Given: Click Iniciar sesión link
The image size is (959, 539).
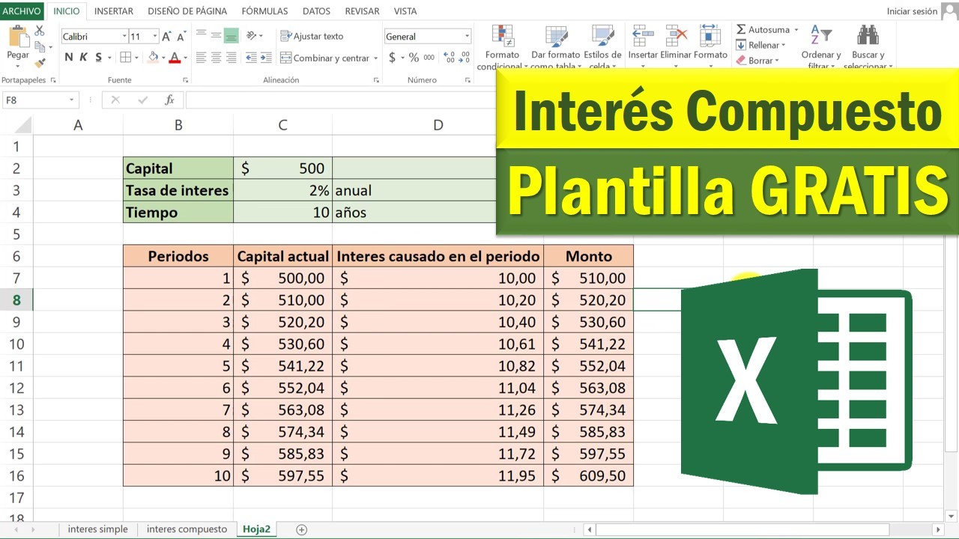Looking at the screenshot, I should [x=912, y=11].
